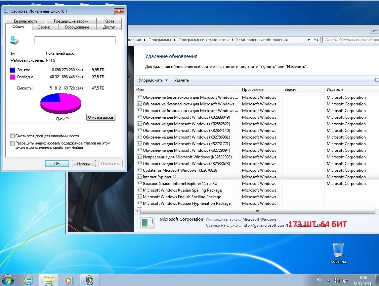Viewport: 379px width, 286px height.
Task: Click the drive icon in Properties dialog
Action: (14, 40)
